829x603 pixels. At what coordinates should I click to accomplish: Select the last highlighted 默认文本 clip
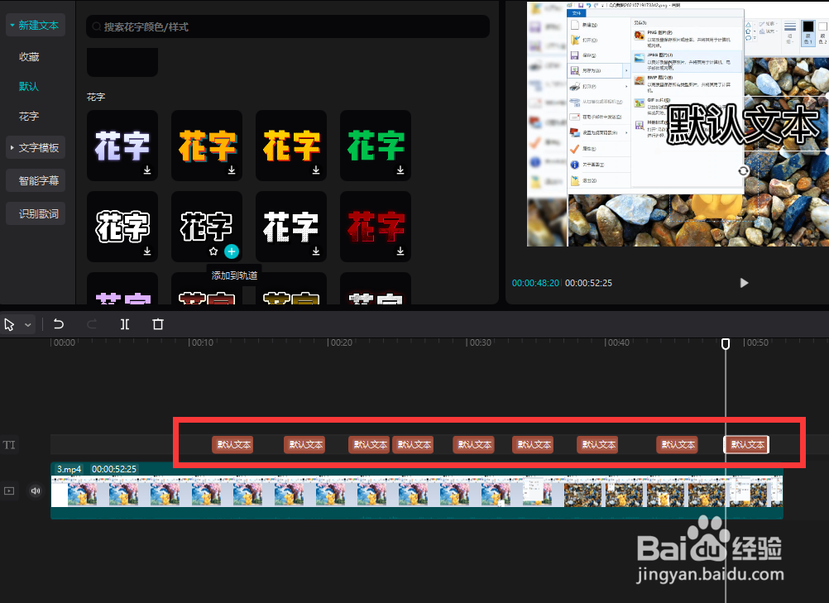746,444
